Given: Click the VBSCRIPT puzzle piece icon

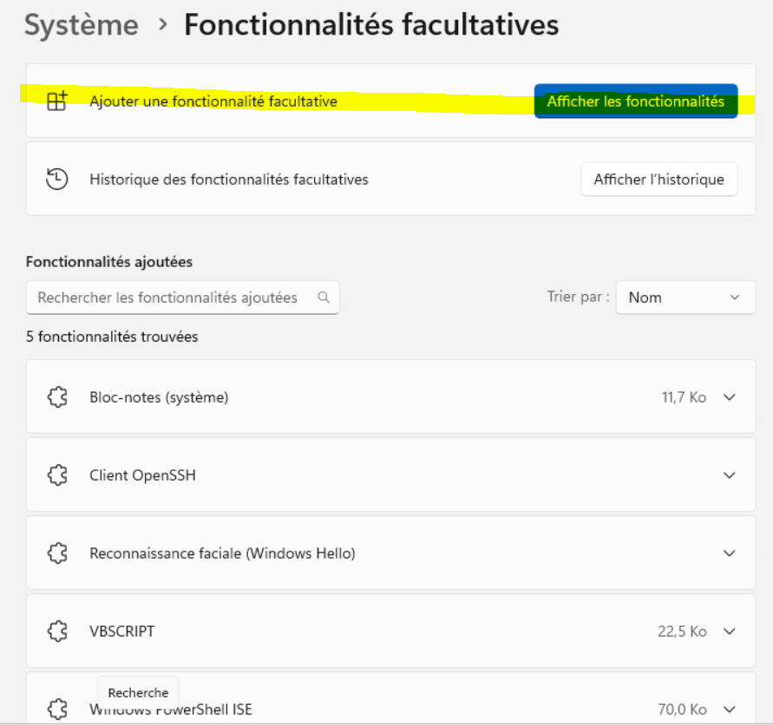Looking at the screenshot, I should click(57, 631).
